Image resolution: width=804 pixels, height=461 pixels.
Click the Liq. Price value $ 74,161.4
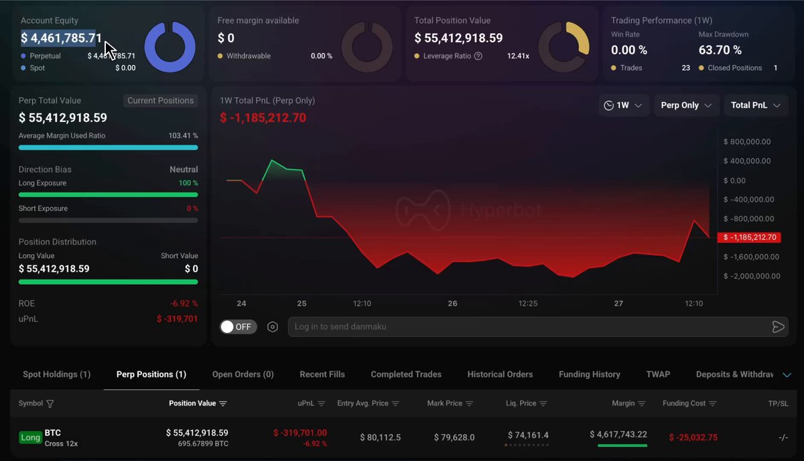(x=528, y=436)
